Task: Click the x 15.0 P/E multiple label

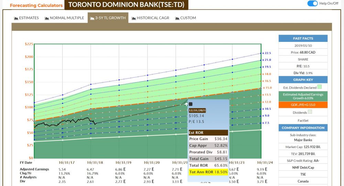Action: [267, 88]
